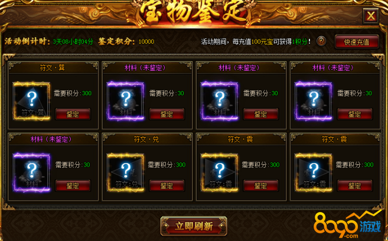The height and width of the screenshot is (241, 388).
Task: Select the purple 材料 icon next to 符文·巽
Action: (126, 101)
